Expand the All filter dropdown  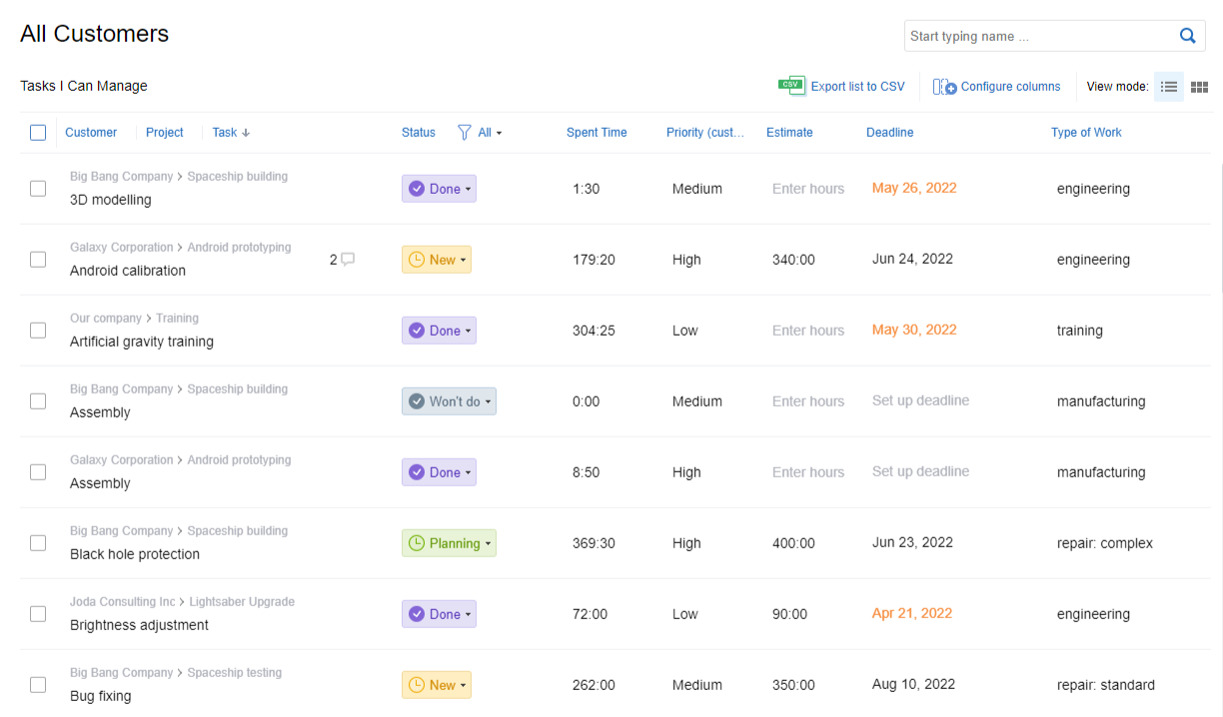pyautogui.click(x=484, y=132)
